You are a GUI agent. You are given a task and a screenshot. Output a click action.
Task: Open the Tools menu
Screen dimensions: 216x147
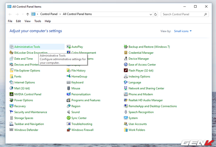[38, 21]
